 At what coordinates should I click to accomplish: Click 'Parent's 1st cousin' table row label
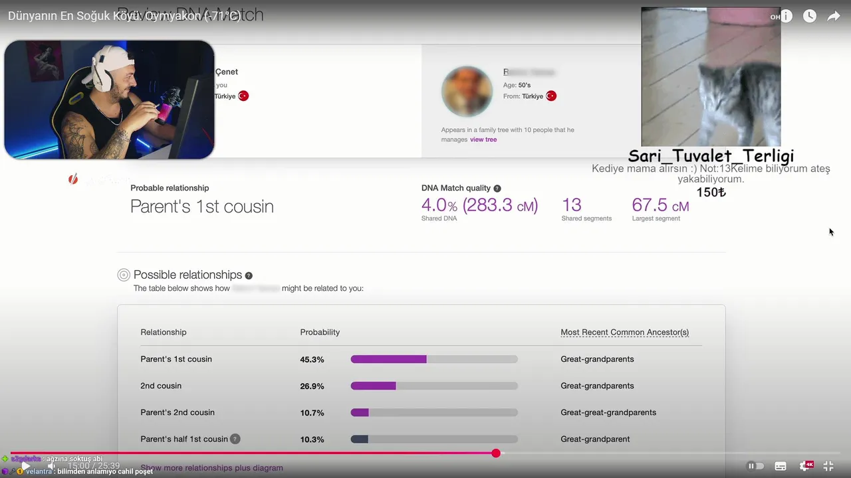[x=176, y=359]
